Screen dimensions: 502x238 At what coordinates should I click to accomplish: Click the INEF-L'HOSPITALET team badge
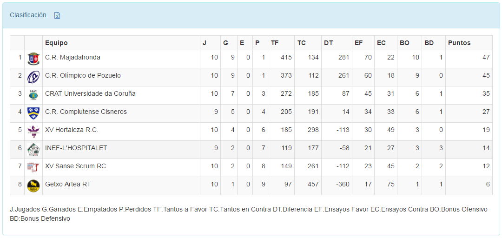tap(33, 149)
